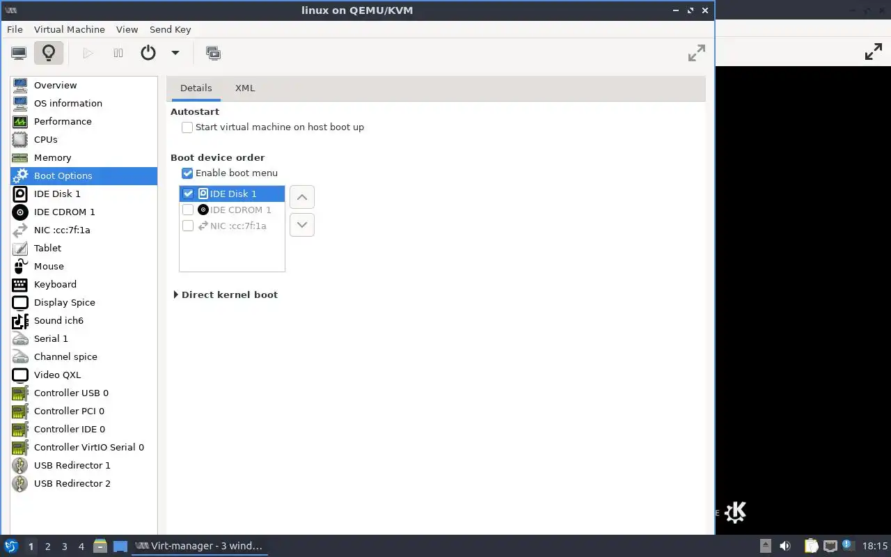Uncheck IDE Disk 1 boot device
Screen dimensions: 891x557
pyautogui.click(x=188, y=194)
